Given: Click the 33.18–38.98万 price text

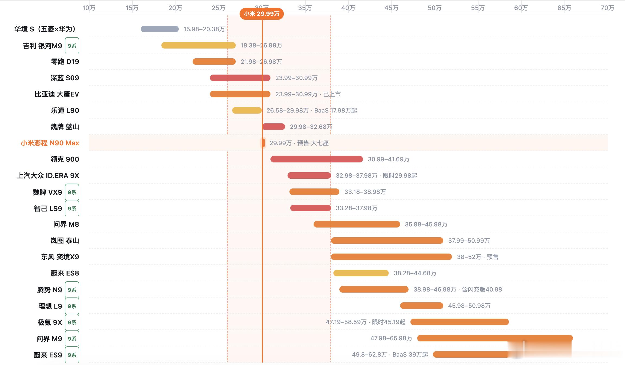Looking at the screenshot, I should [365, 192].
